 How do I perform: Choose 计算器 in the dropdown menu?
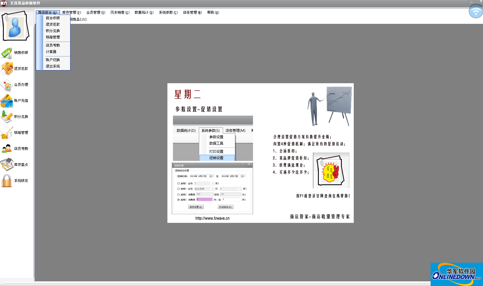[x=51, y=52]
